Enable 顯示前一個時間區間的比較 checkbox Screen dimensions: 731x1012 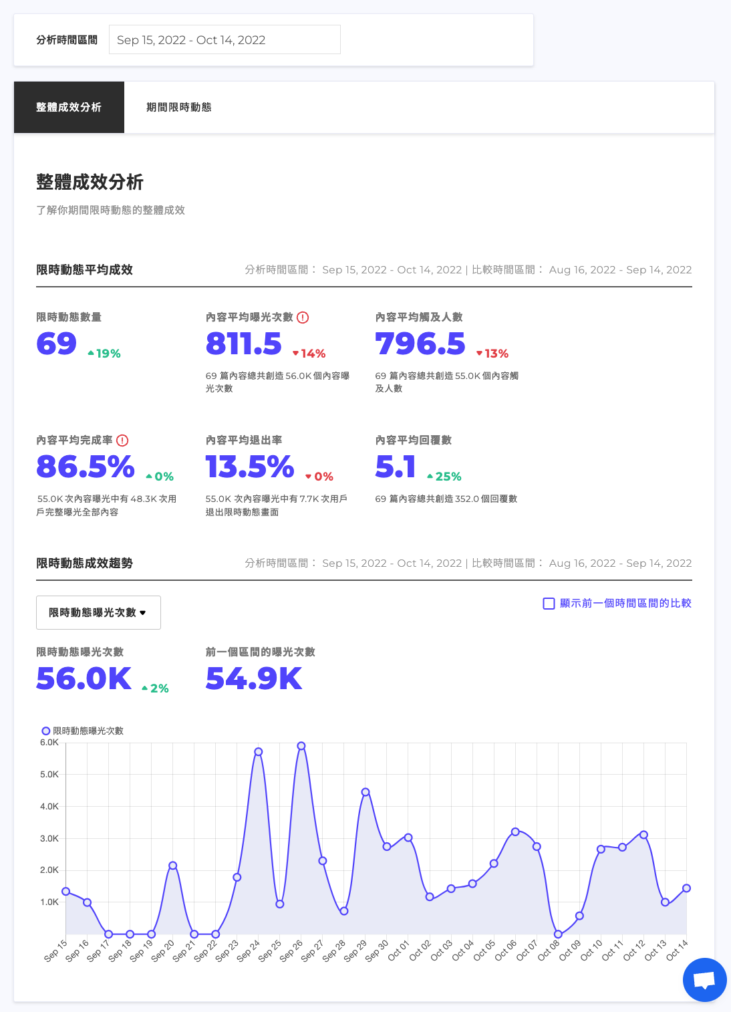pyautogui.click(x=549, y=604)
